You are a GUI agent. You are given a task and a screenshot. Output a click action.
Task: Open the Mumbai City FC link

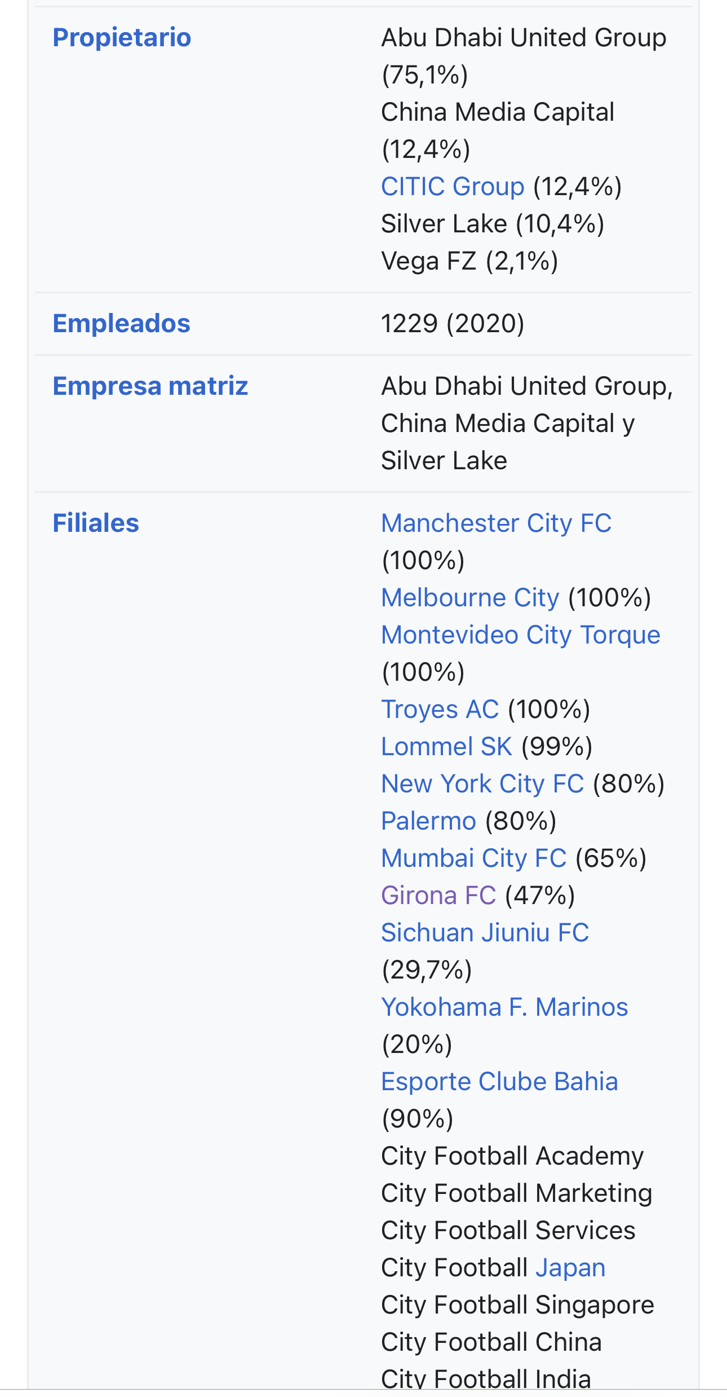[x=474, y=858]
